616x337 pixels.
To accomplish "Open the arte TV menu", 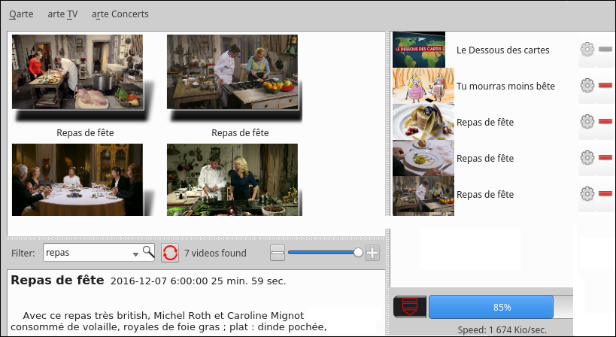I will [x=62, y=14].
